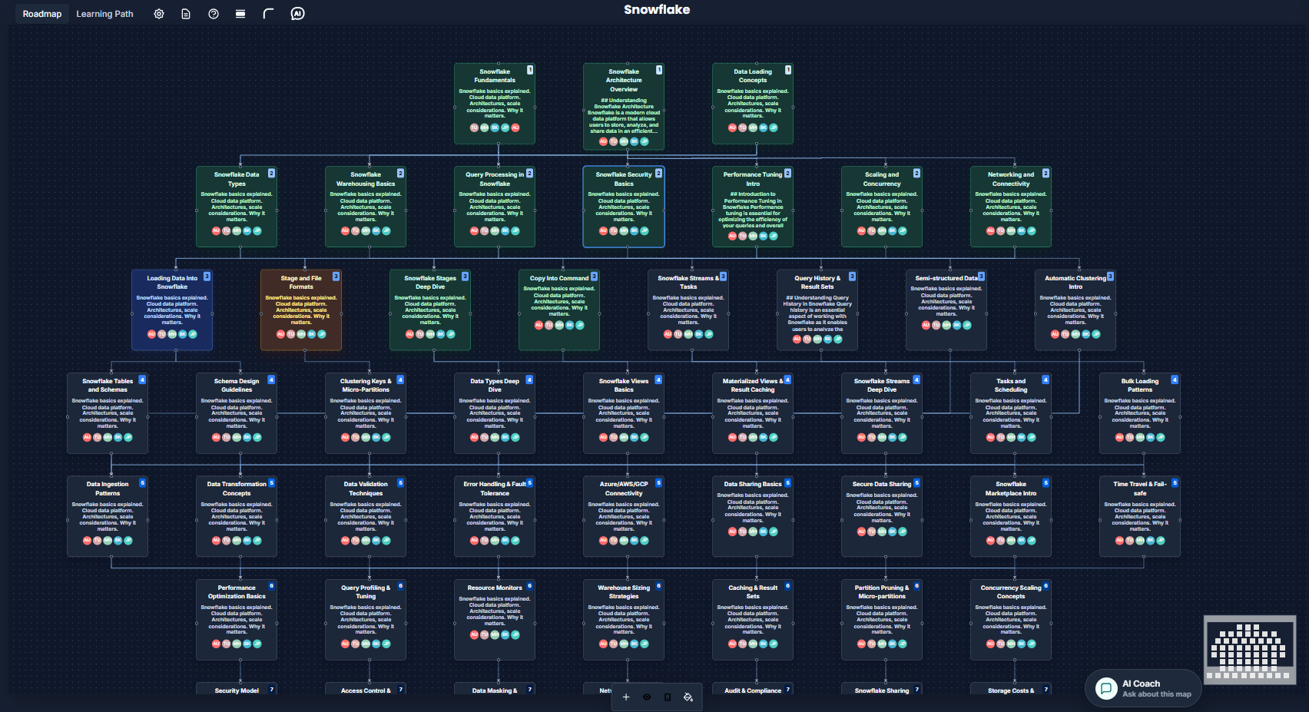Click the plus add-node icon in bottom toolbar
The width and height of the screenshot is (1309, 712).
pos(626,697)
